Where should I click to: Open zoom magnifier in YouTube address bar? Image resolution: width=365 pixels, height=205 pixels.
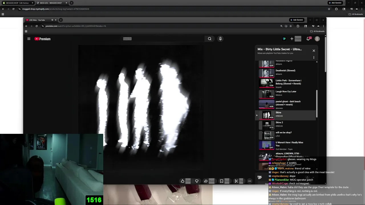[281, 26]
